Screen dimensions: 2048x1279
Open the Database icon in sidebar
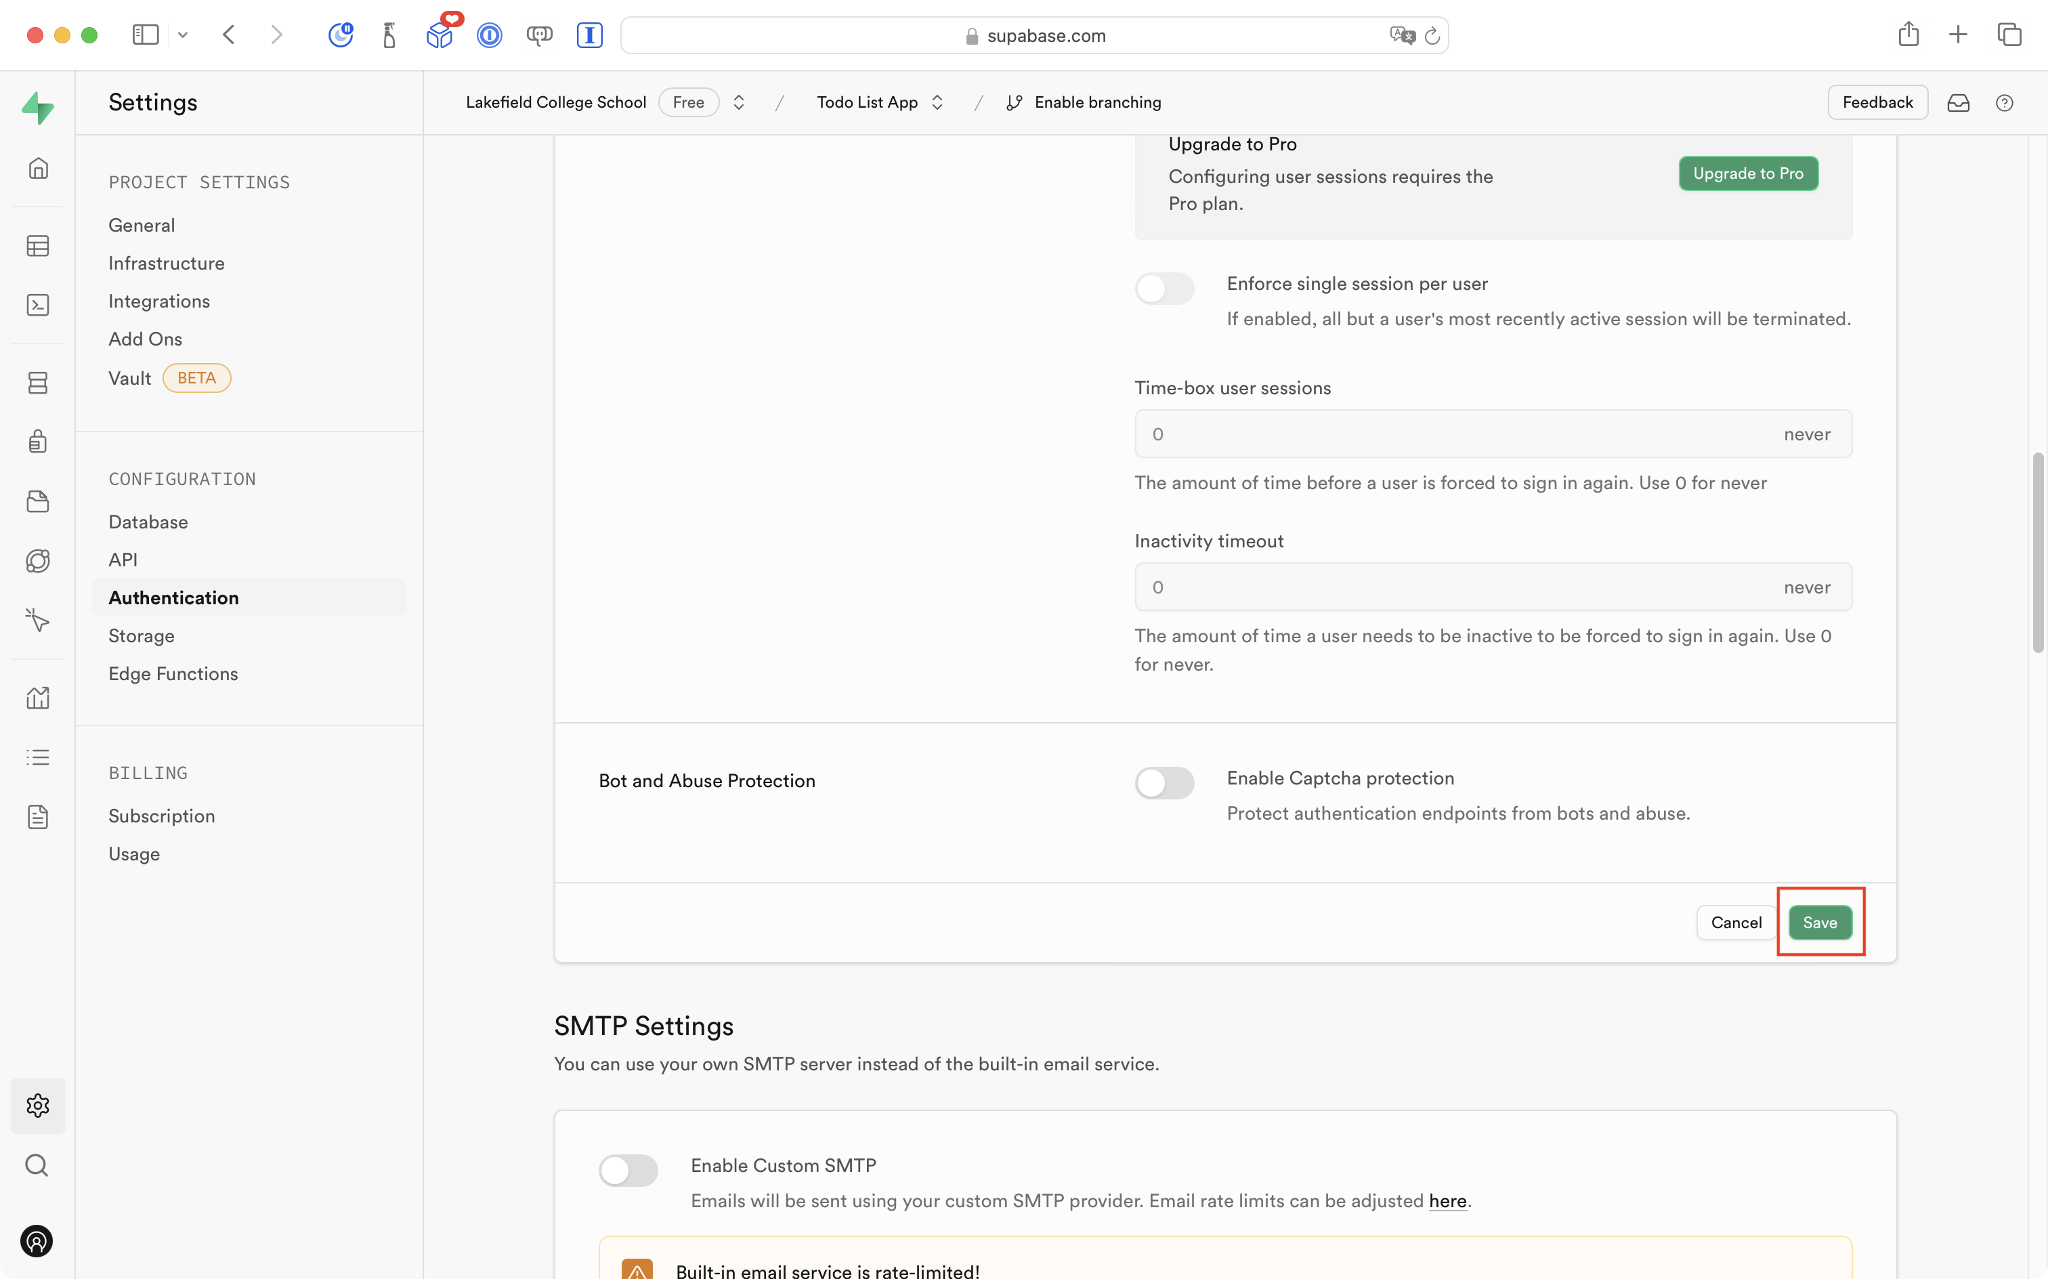(x=37, y=382)
